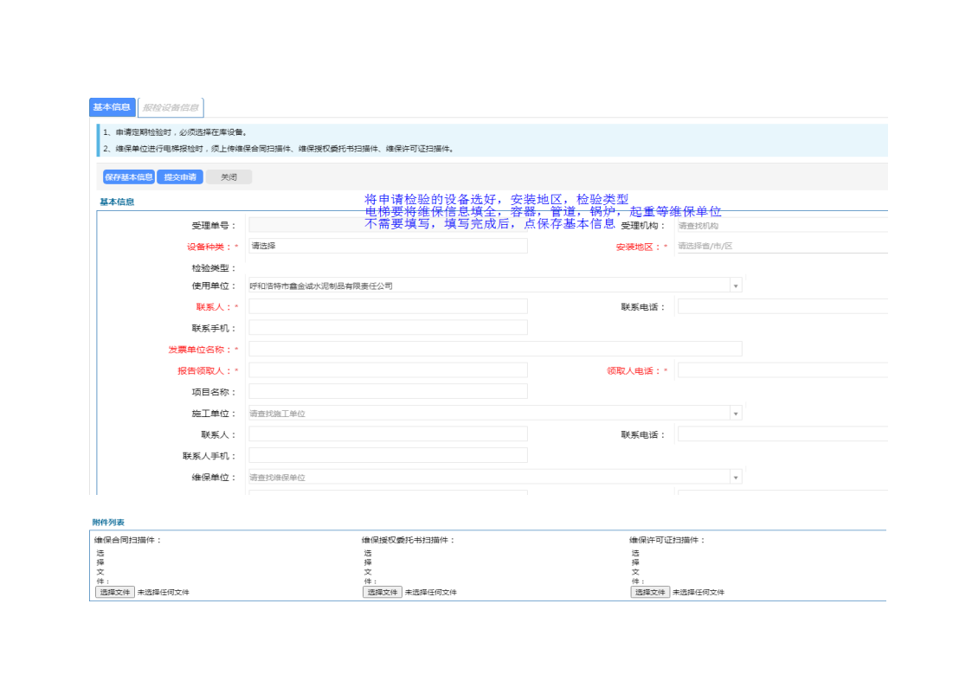This screenshot has height=687, width=972.
Task: Click the 联系电话 field beside red 联系人
Action: [x=782, y=306]
